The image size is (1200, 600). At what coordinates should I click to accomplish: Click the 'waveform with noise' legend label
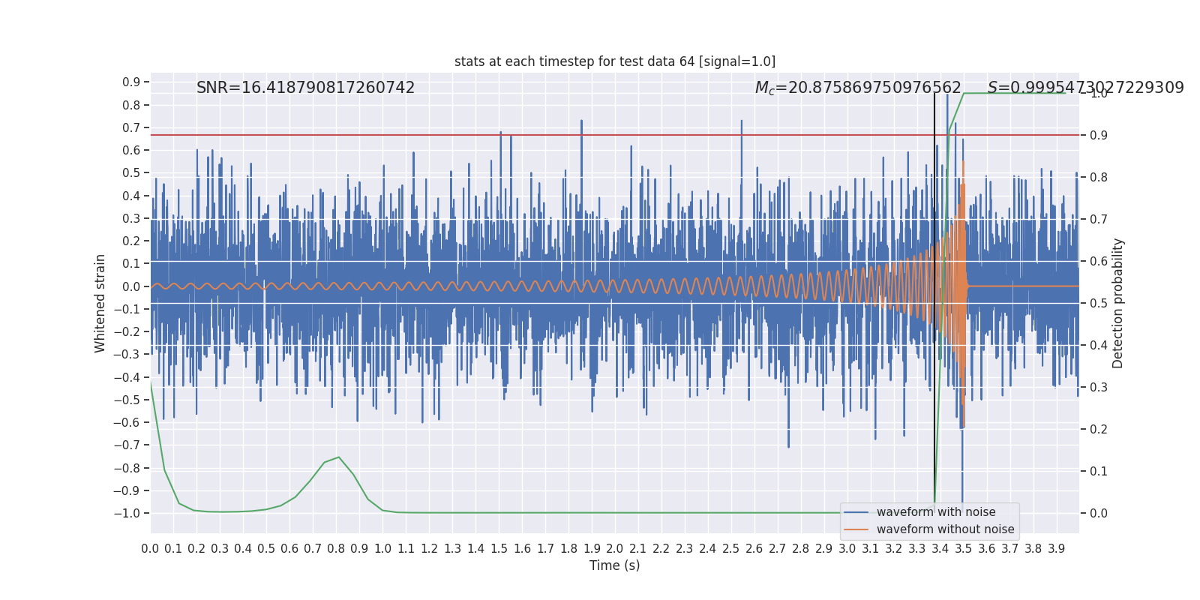pyautogui.click(x=936, y=512)
